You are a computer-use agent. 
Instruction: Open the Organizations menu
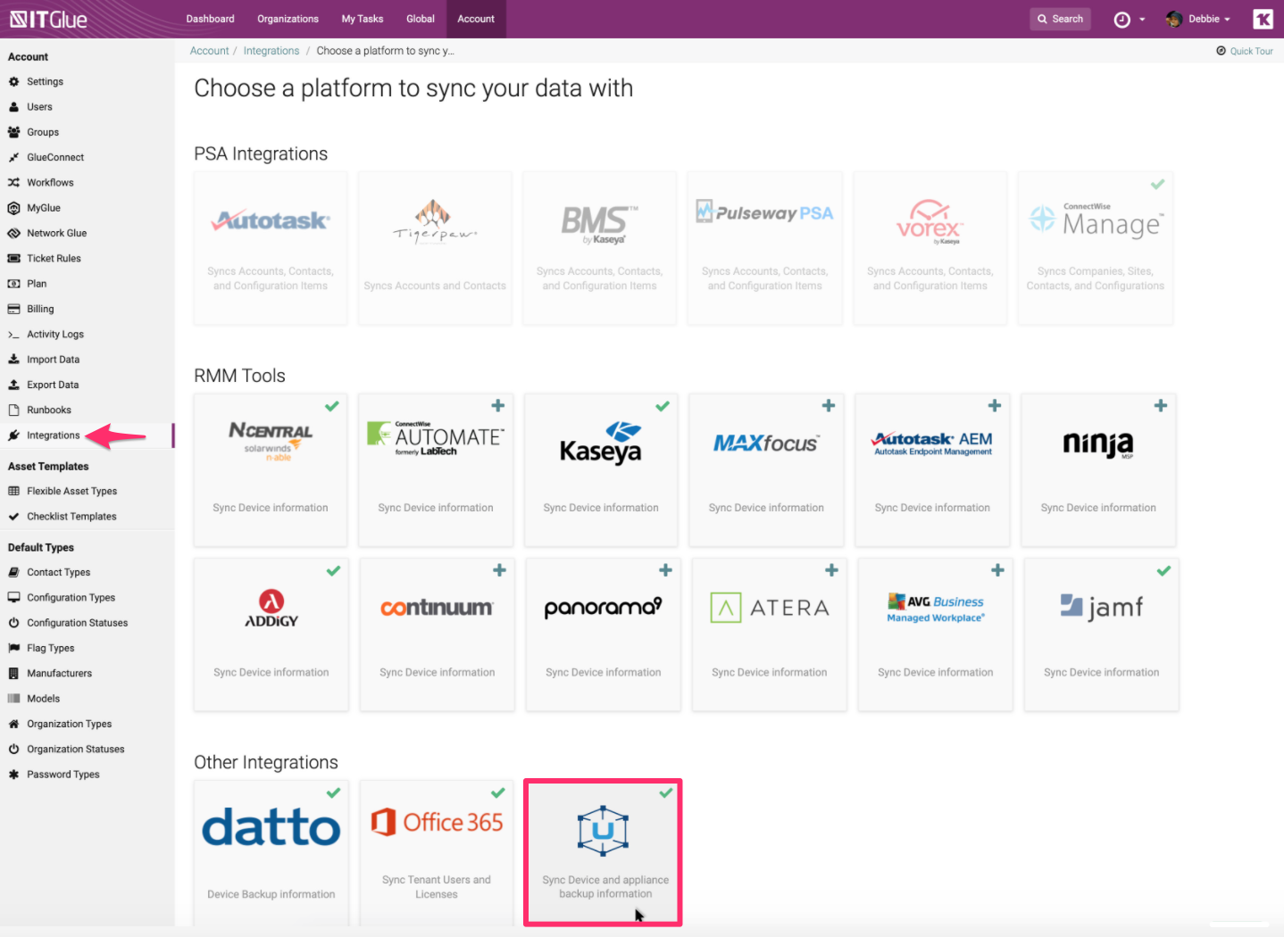288,19
